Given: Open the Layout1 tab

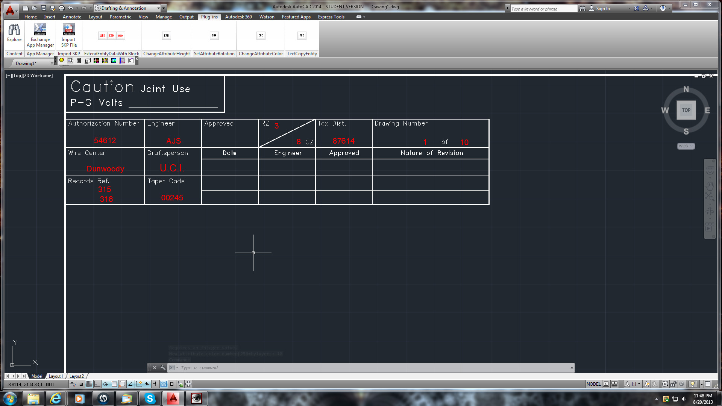Looking at the screenshot, I should (x=56, y=376).
